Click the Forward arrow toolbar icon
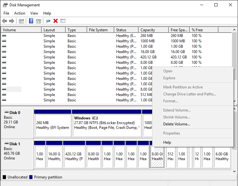The width and height of the screenshot is (238, 186). click(x=12, y=21)
